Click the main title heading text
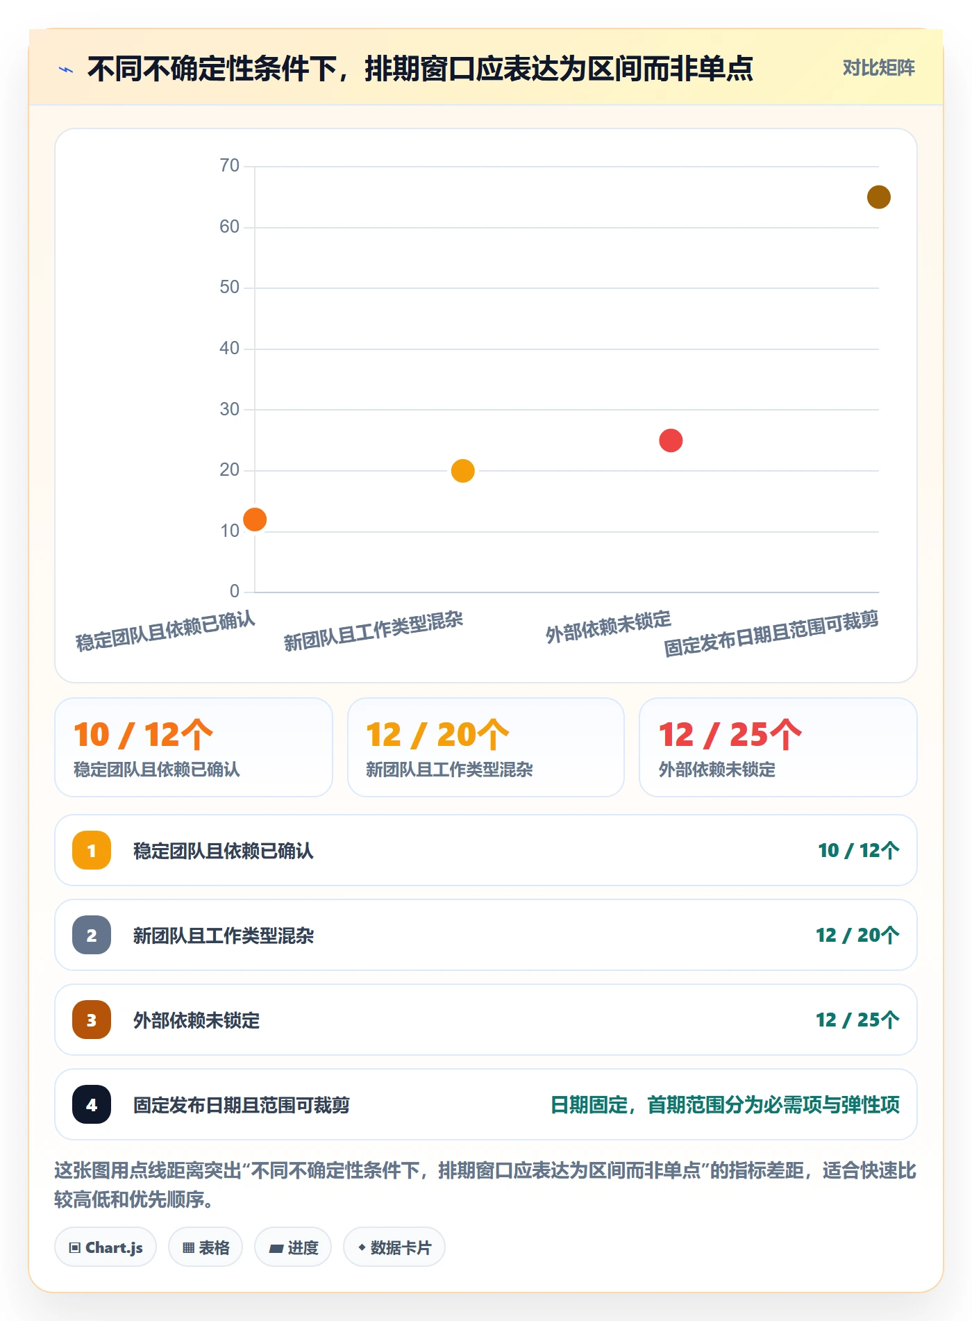This screenshot has height=1321, width=972. (420, 69)
